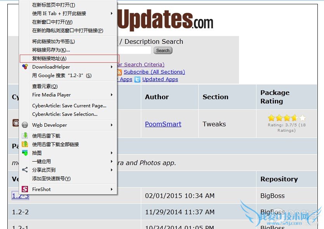The height and width of the screenshot is (229, 324).
Task: Click the DownloadHelper colored balls icon
Action: (x=25, y=67)
